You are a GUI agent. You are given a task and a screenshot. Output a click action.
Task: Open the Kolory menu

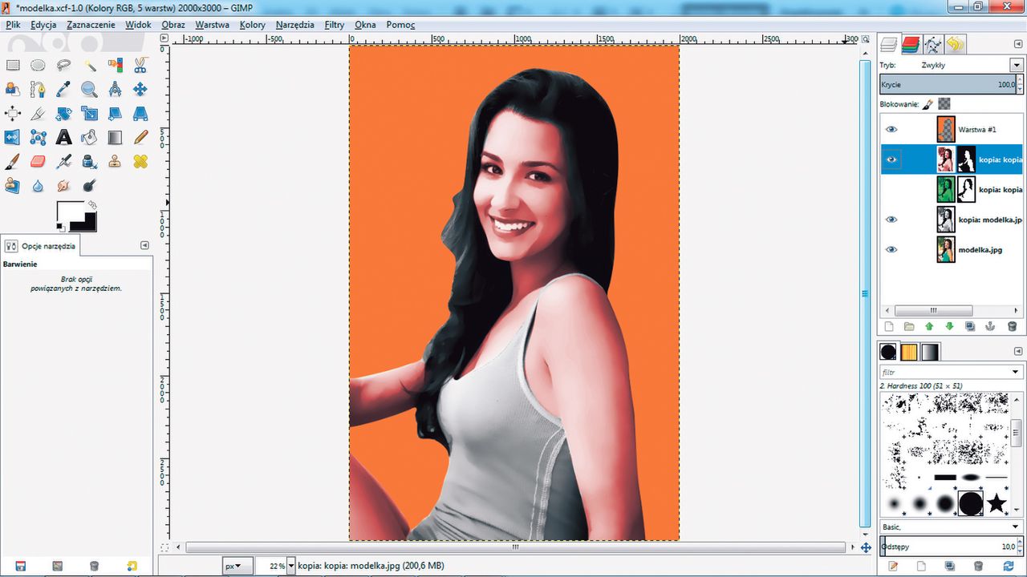[253, 25]
